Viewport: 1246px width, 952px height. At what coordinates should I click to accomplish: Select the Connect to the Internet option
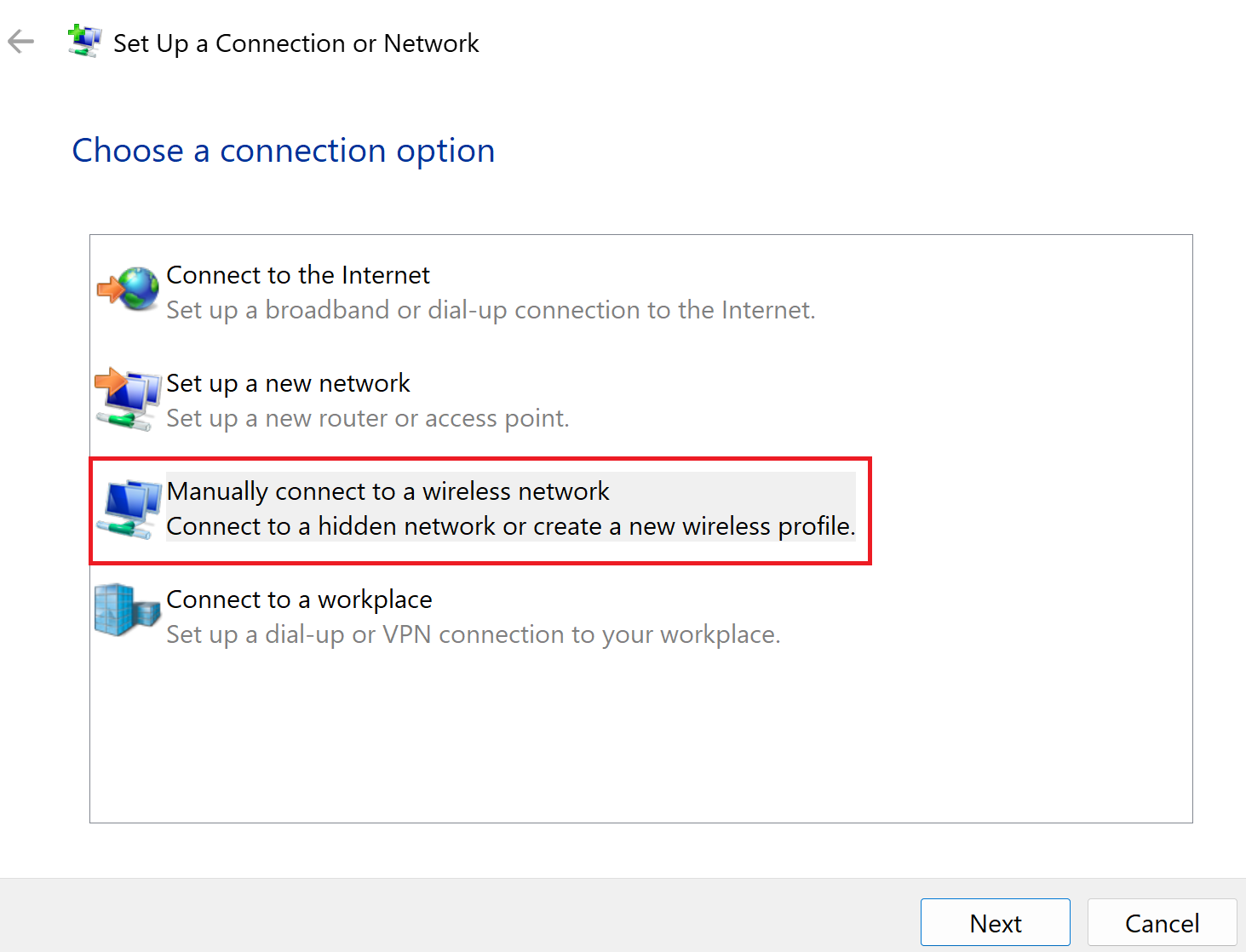298,275
